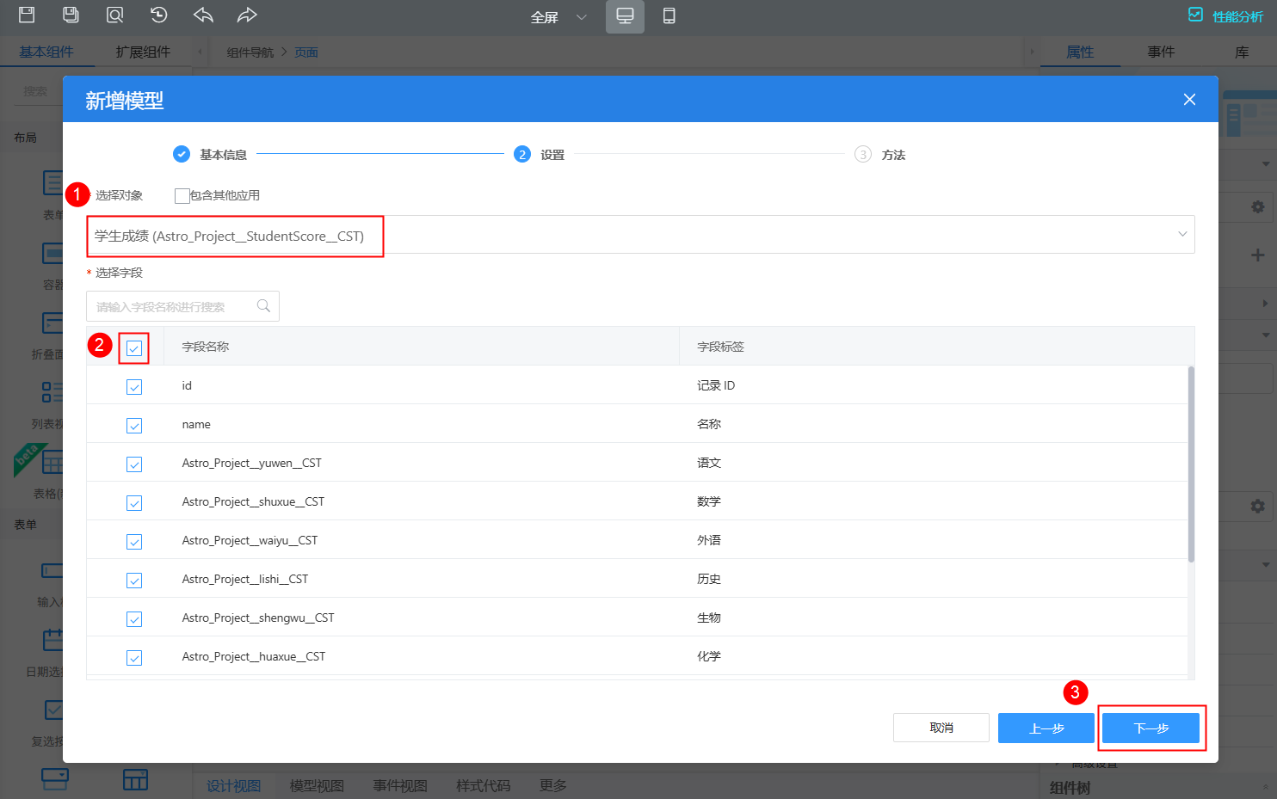Viewport: 1277px width, 799px height.
Task: Open 事件视图 bottom tab
Action: click(400, 785)
